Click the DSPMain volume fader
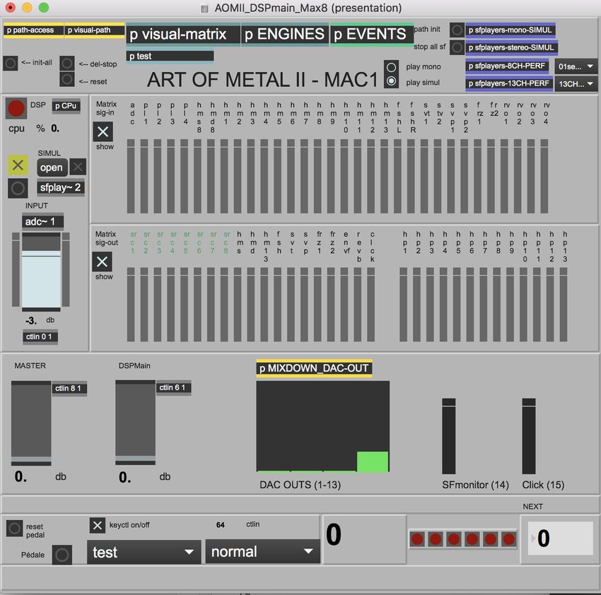The height and width of the screenshot is (595, 601). (x=135, y=422)
